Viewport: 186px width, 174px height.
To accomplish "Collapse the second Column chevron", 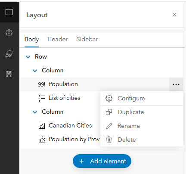I will (x=35, y=112).
